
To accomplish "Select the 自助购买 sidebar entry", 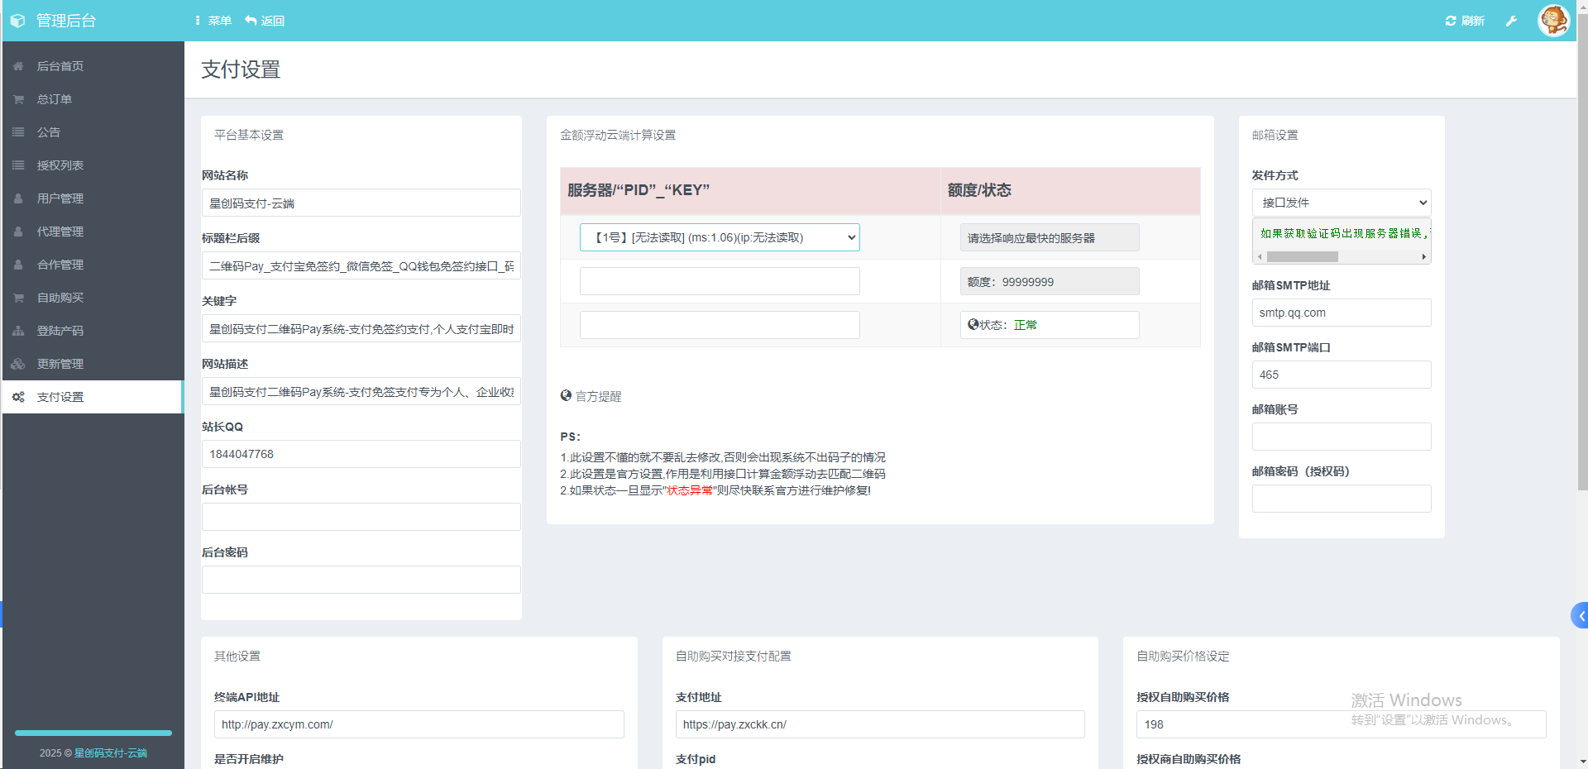I will coord(60,298).
